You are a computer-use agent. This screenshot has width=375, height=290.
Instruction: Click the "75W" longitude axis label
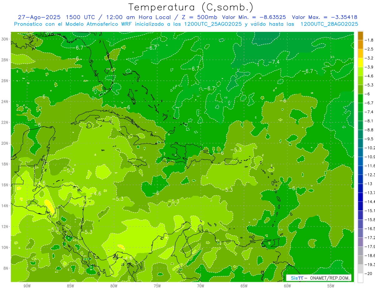click(x=157, y=286)
